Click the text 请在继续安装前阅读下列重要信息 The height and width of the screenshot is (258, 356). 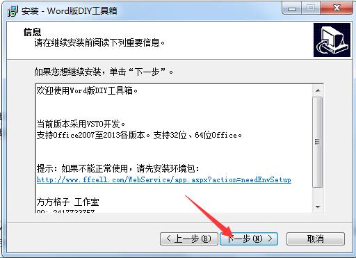pyautogui.click(x=99, y=43)
